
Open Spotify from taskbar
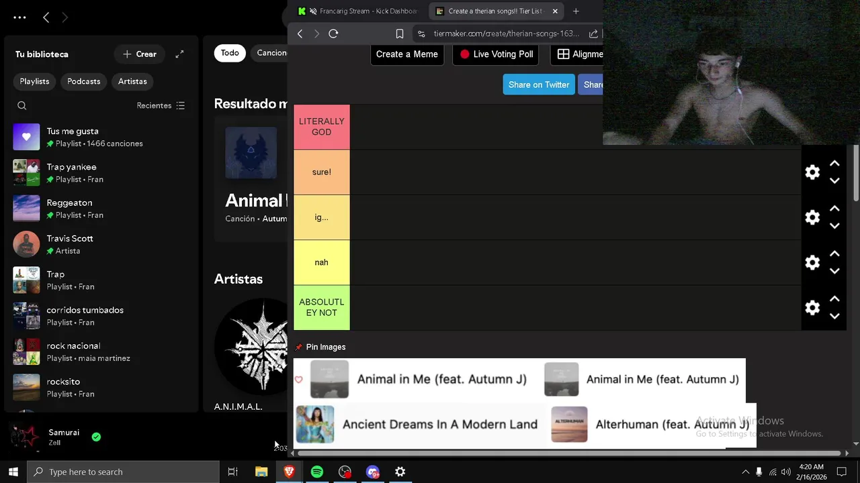317,472
